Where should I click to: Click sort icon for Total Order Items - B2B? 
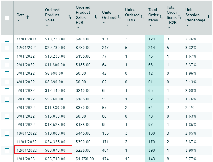[x=180, y=18]
